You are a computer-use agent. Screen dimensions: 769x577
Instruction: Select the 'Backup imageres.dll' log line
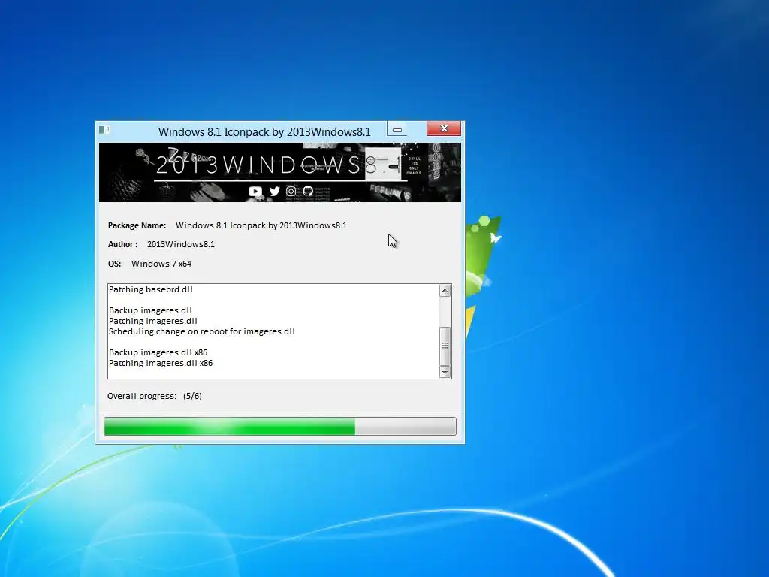tap(150, 310)
